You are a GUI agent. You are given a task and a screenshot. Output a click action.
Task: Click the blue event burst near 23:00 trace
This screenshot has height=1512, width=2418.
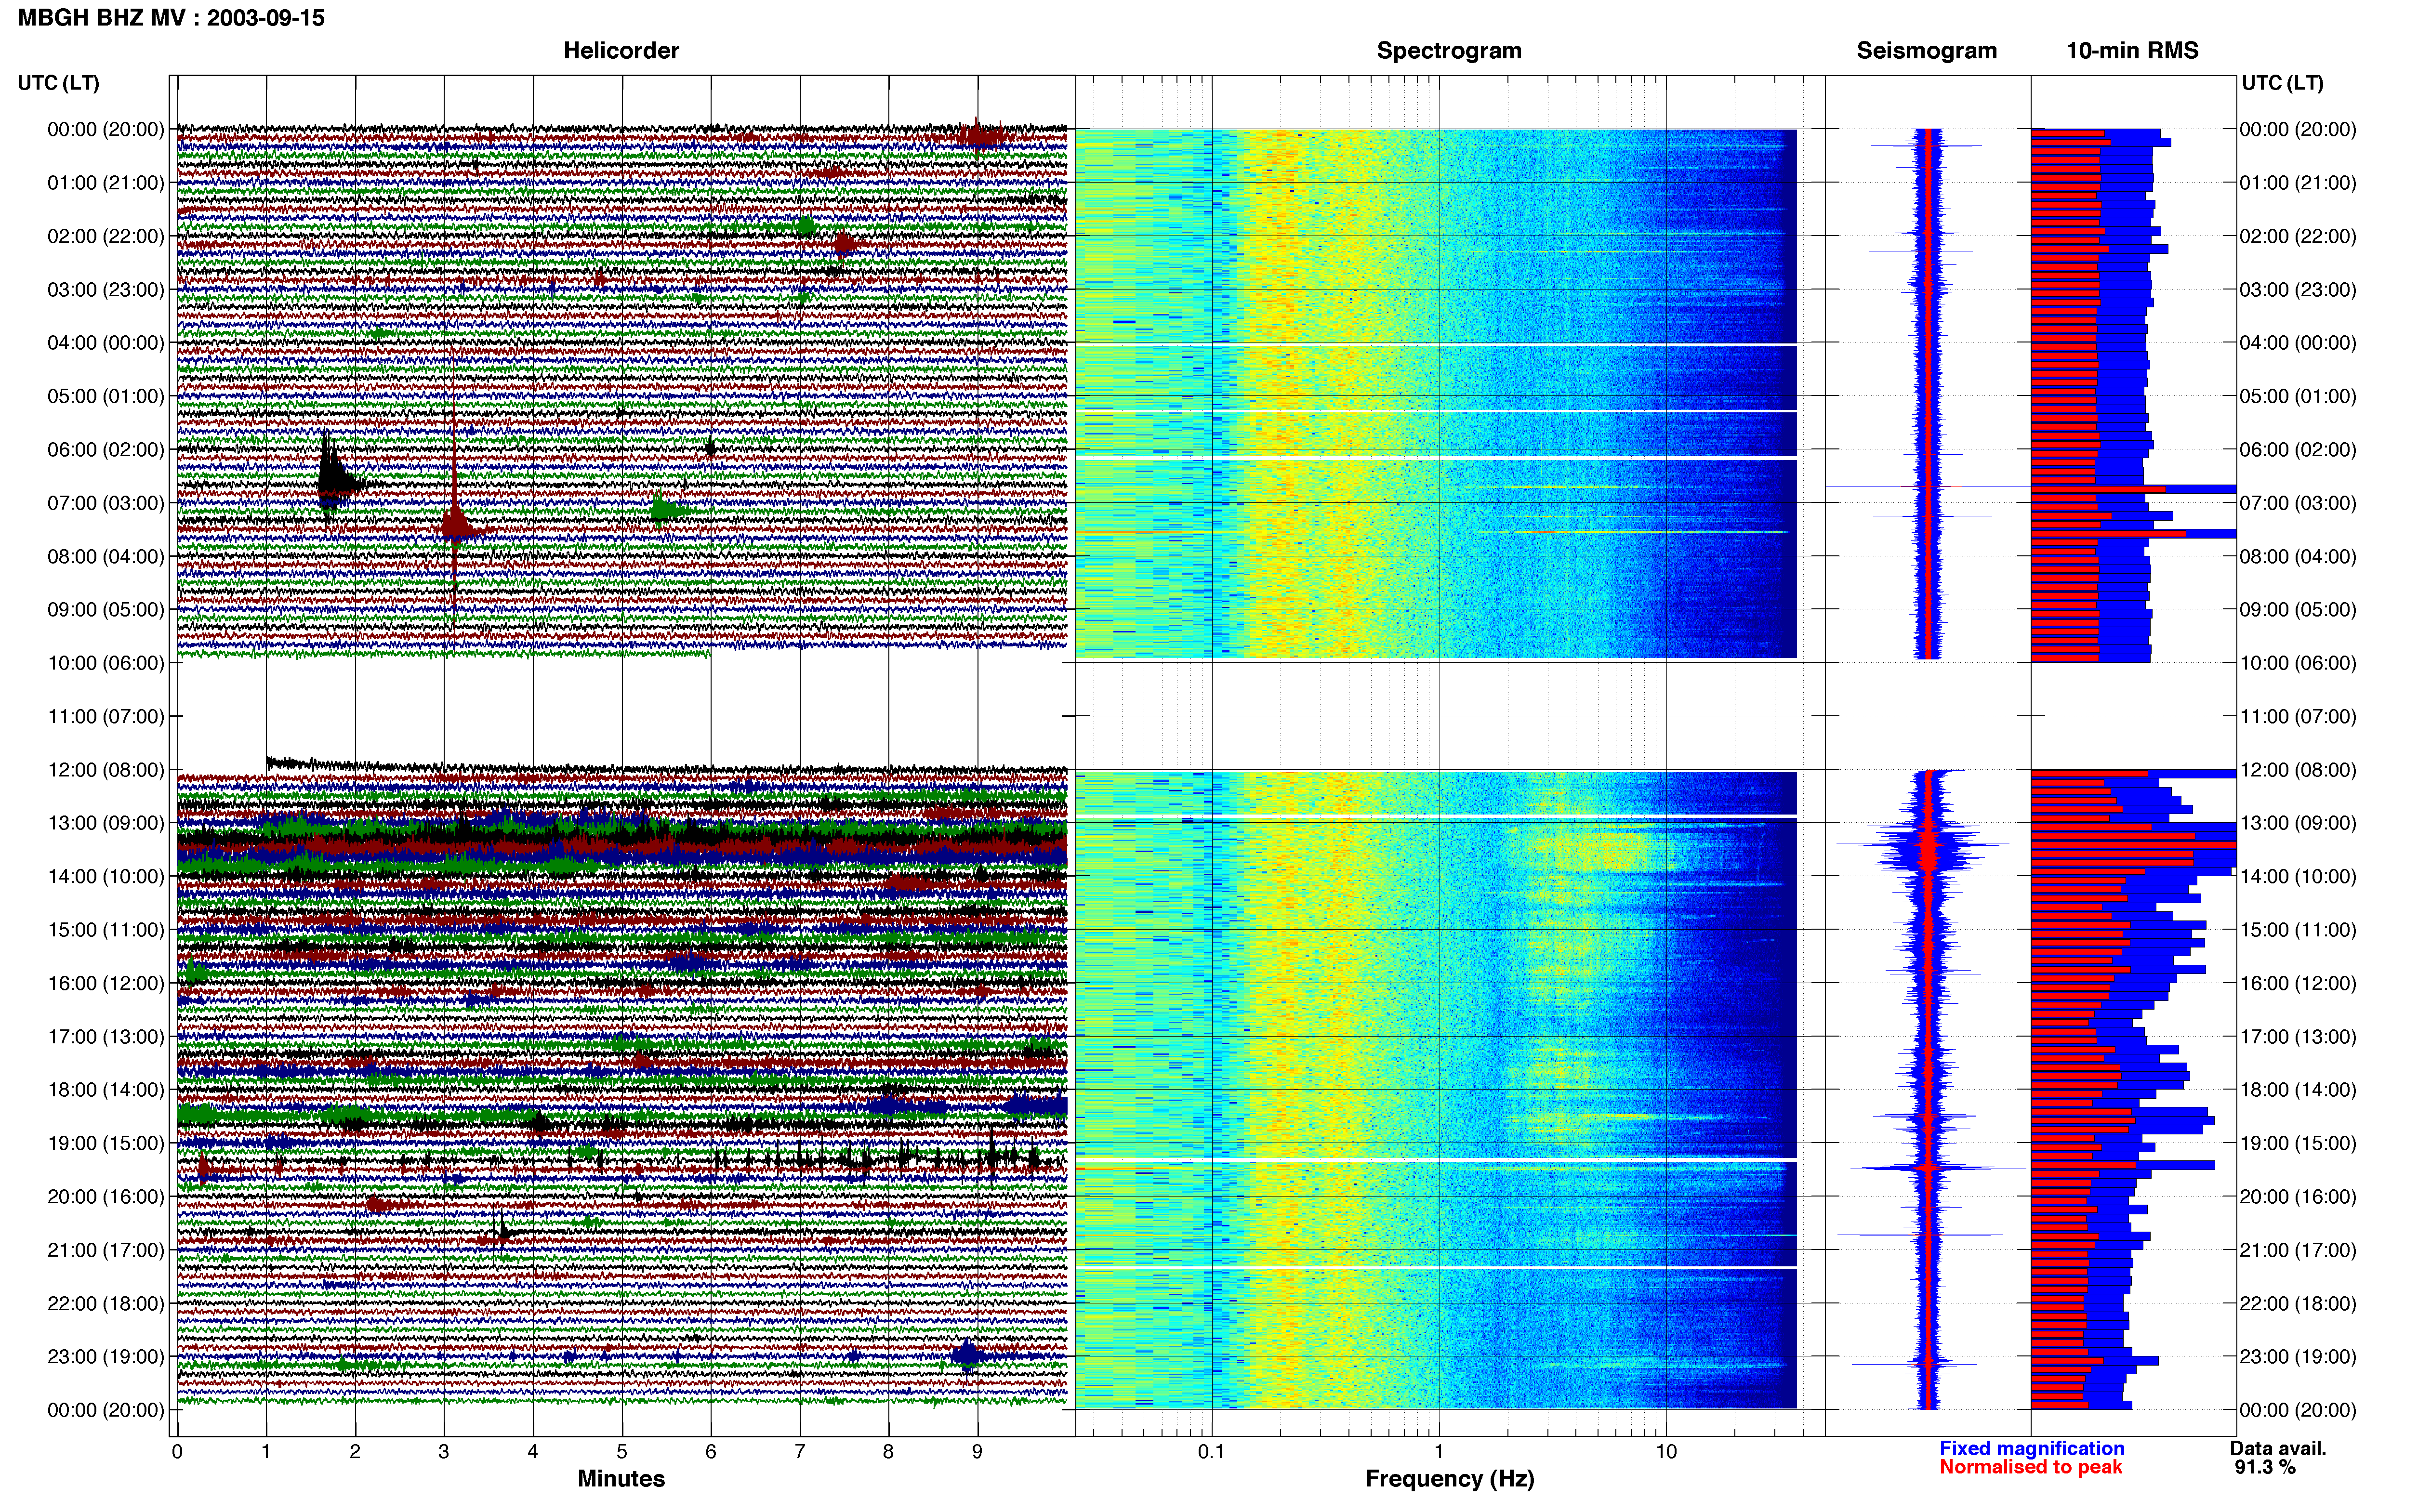[967, 1356]
